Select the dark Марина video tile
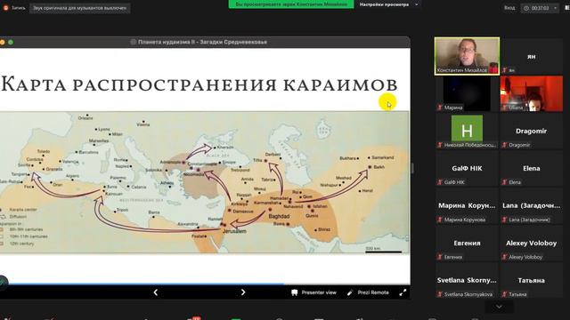Viewport: 570px width, 320px height. [x=467, y=93]
